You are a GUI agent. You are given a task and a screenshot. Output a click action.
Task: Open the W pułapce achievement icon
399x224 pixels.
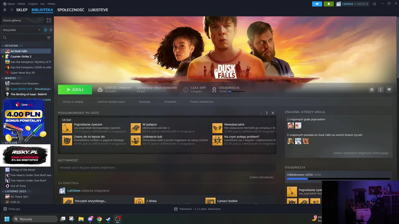(x=136, y=128)
